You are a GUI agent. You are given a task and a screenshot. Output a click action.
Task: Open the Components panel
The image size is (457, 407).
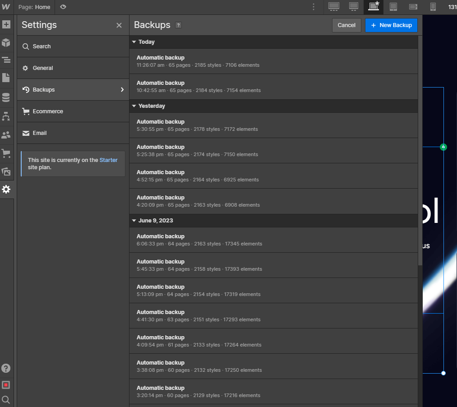click(6, 43)
